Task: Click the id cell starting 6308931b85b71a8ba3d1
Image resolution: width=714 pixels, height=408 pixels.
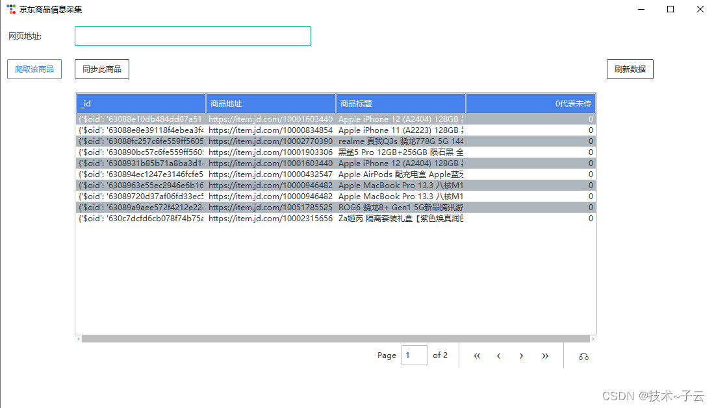Action: (141, 163)
